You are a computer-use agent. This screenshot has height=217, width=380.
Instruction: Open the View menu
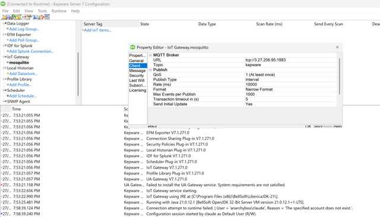pos(28,11)
